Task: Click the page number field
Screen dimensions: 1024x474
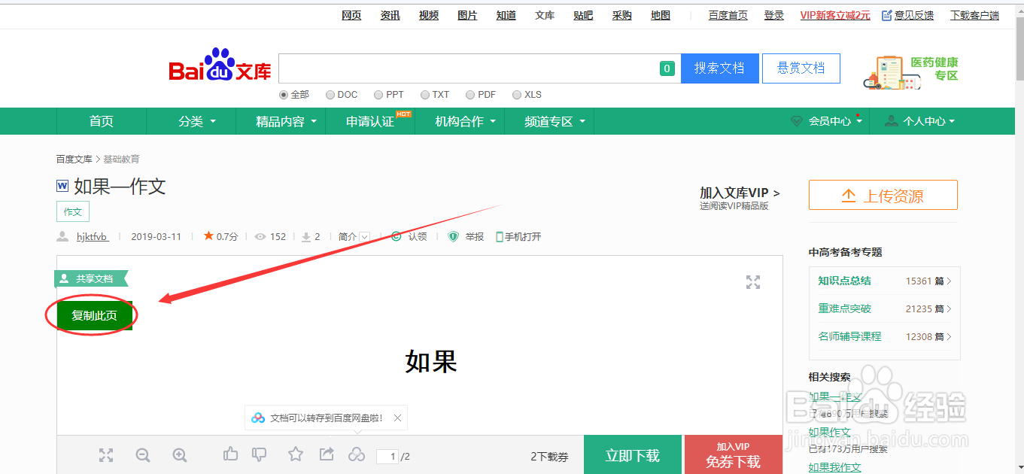Action: [x=387, y=456]
